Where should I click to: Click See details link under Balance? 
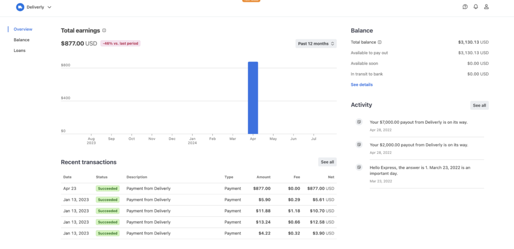pos(361,85)
